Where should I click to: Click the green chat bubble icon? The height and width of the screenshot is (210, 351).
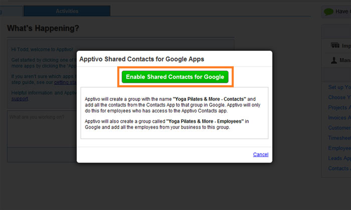click(329, 11)
